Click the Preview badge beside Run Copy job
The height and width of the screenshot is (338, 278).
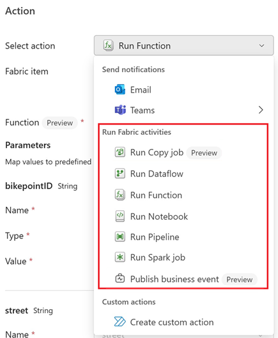pos(204,153)
